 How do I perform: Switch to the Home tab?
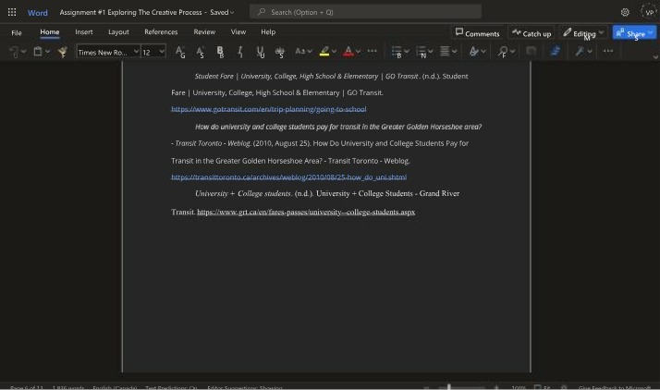click(x=50, y=32)
